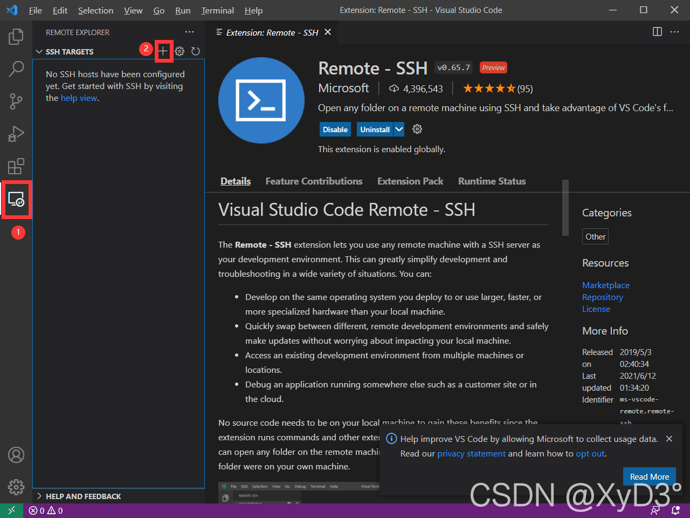Switch to the Extension Pack tab

[410, 181]
